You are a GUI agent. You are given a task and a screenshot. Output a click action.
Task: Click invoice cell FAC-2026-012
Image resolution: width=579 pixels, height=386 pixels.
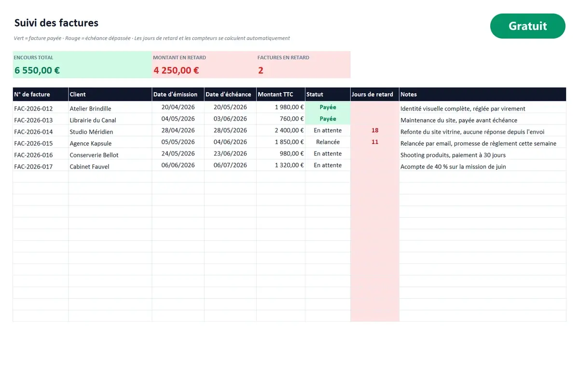coord(41,108)
